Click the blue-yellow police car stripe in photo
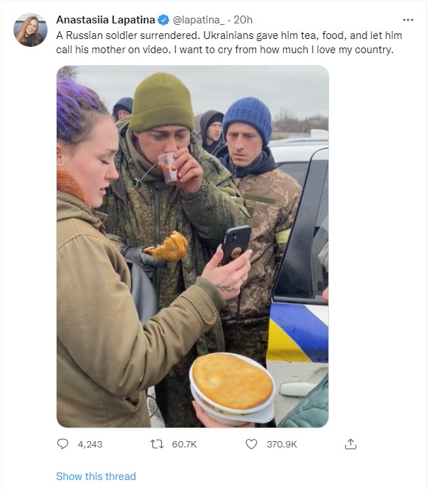Viewport: 439px width, 490px height. [x=297, y=332]
